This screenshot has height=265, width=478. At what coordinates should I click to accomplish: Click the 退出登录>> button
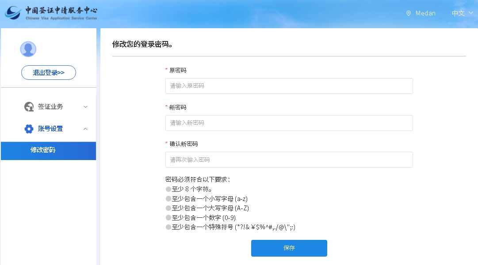(49, 73)
